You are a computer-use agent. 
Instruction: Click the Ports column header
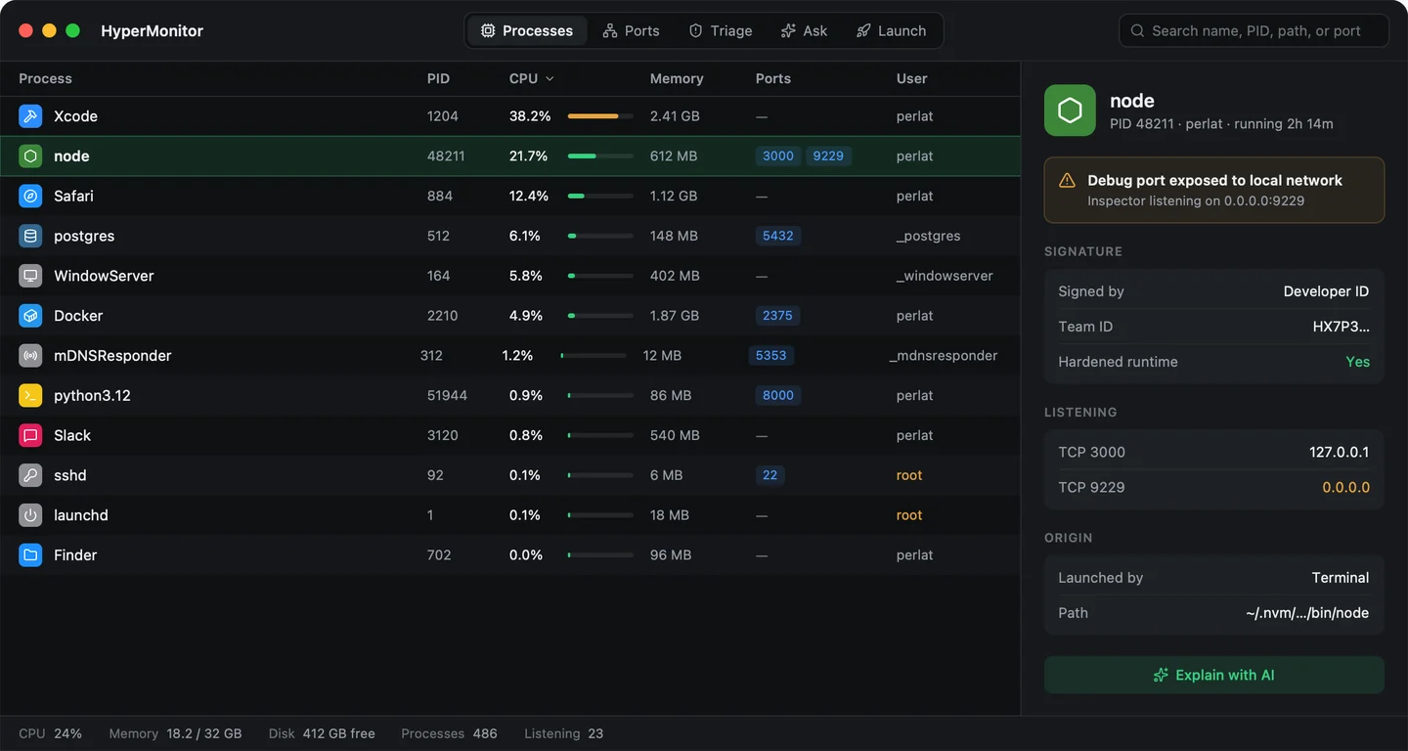click(x=773, y=79)
